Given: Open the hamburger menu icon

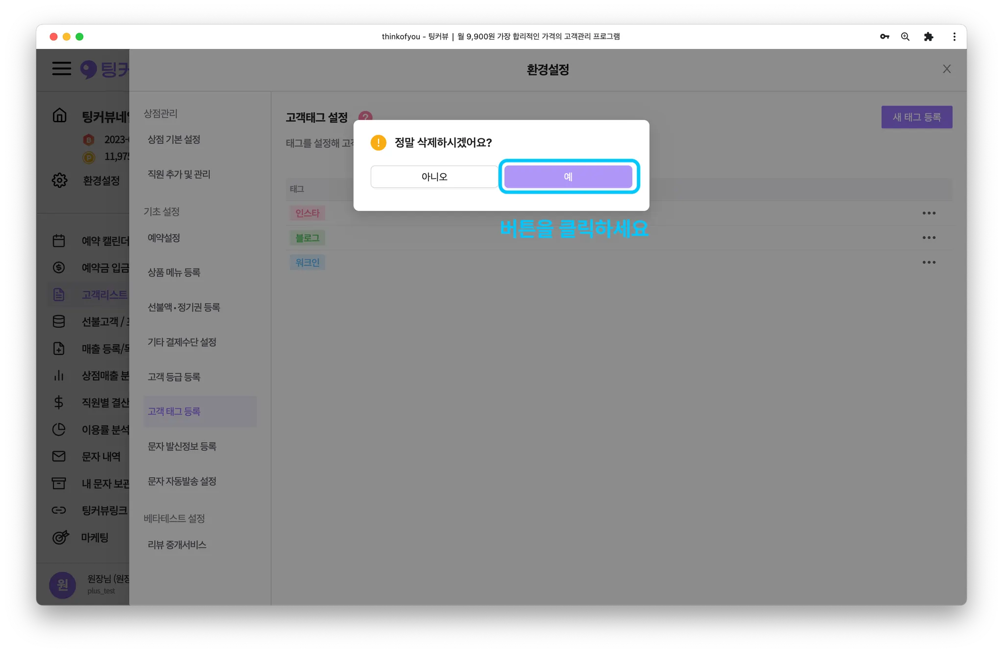Looking at the screenshot, I should pyautogui.click(x=62, y=68).
